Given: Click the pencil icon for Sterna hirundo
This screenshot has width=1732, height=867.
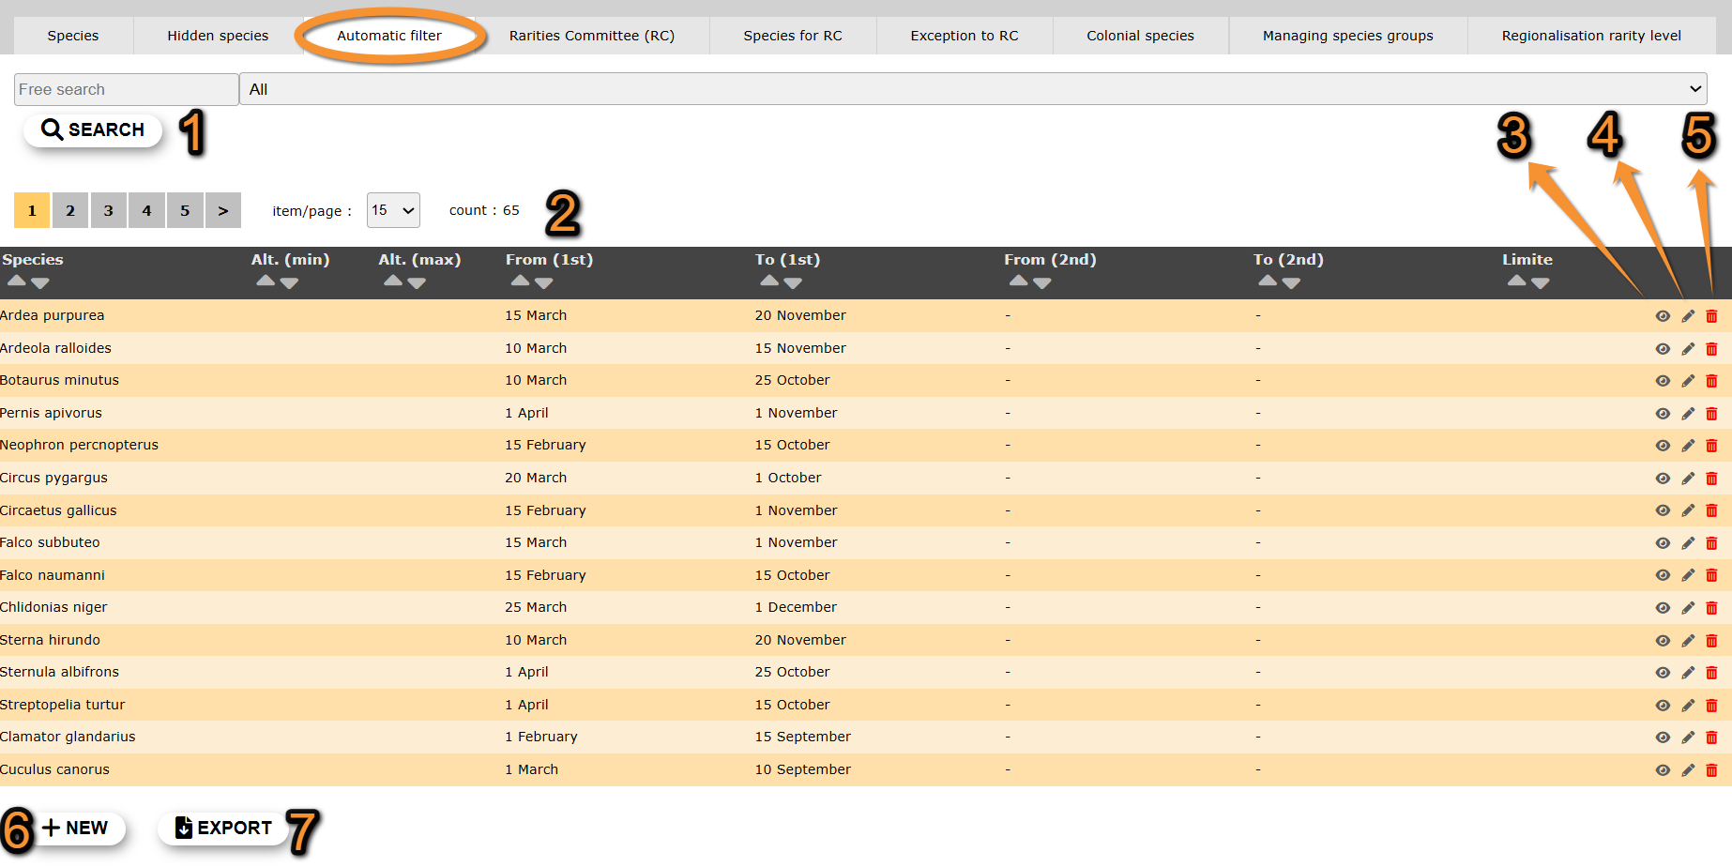Looking at the screenshot, I should pos(1688,641).
